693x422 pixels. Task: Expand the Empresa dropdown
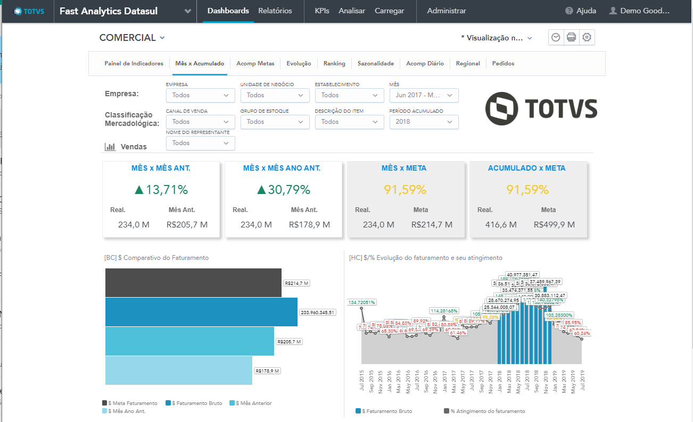click(200, 95)
